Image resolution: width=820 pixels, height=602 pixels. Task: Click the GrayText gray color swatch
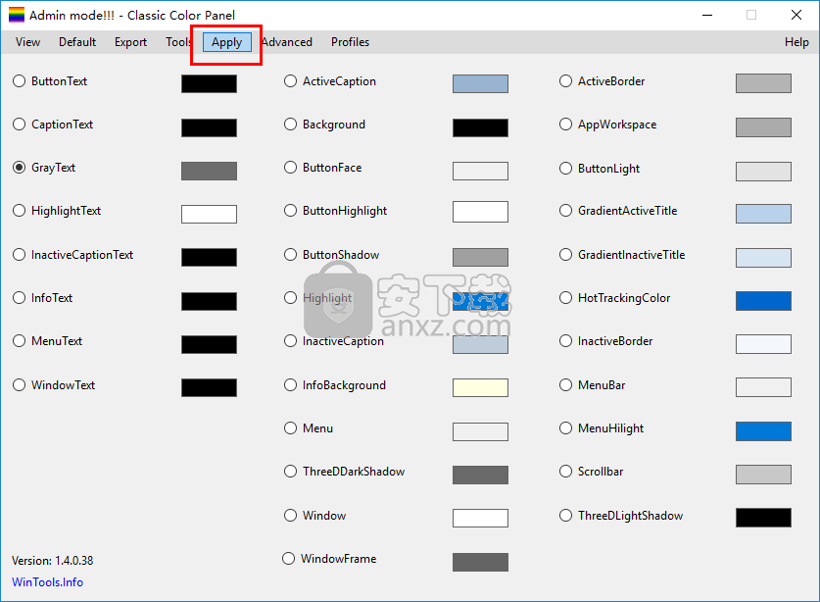pos(210,171)
